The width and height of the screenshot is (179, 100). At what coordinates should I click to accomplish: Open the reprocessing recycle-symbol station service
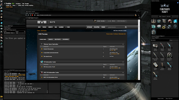tap(164, 27)
